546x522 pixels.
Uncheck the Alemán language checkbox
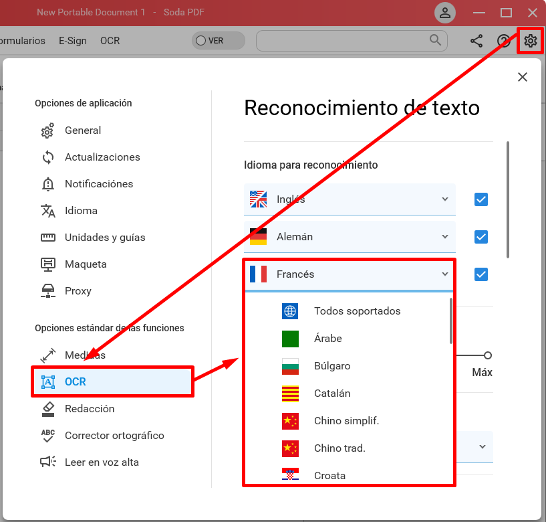click(481, 237)
